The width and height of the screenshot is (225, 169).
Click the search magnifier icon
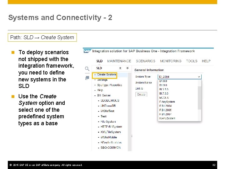pyautogui.click(x=87, y=69)
